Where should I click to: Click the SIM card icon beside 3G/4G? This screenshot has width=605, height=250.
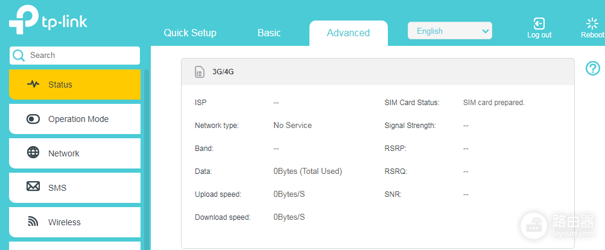click(x=200, y=72)
